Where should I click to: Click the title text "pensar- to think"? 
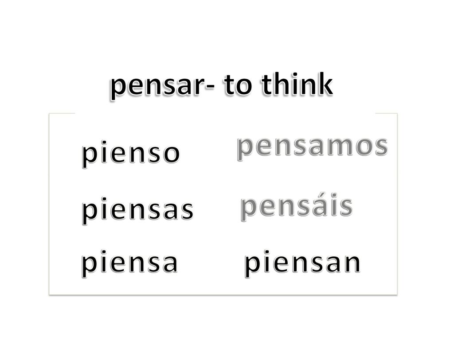click(x=222, y=85)
